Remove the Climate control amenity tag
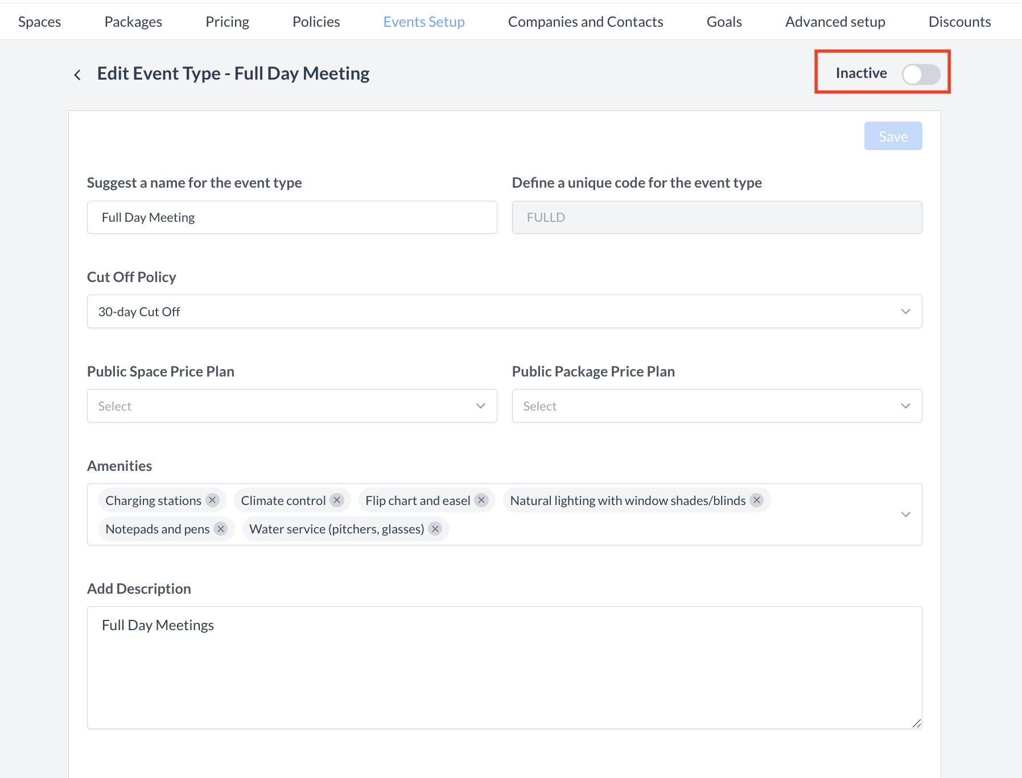This screenshot has width=1022, height=778. (337, 500)
